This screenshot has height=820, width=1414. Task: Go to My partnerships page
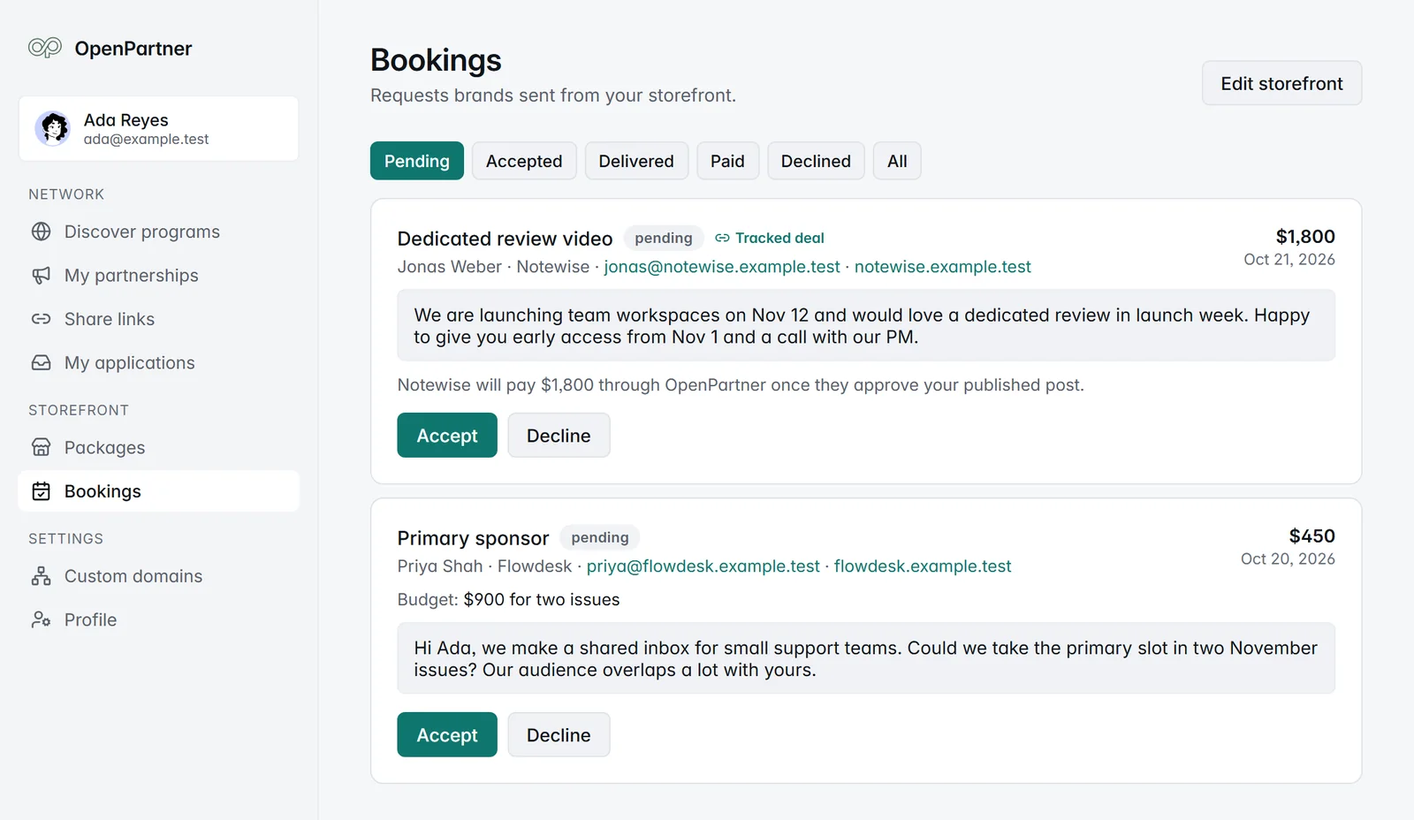tap(159, 276)
